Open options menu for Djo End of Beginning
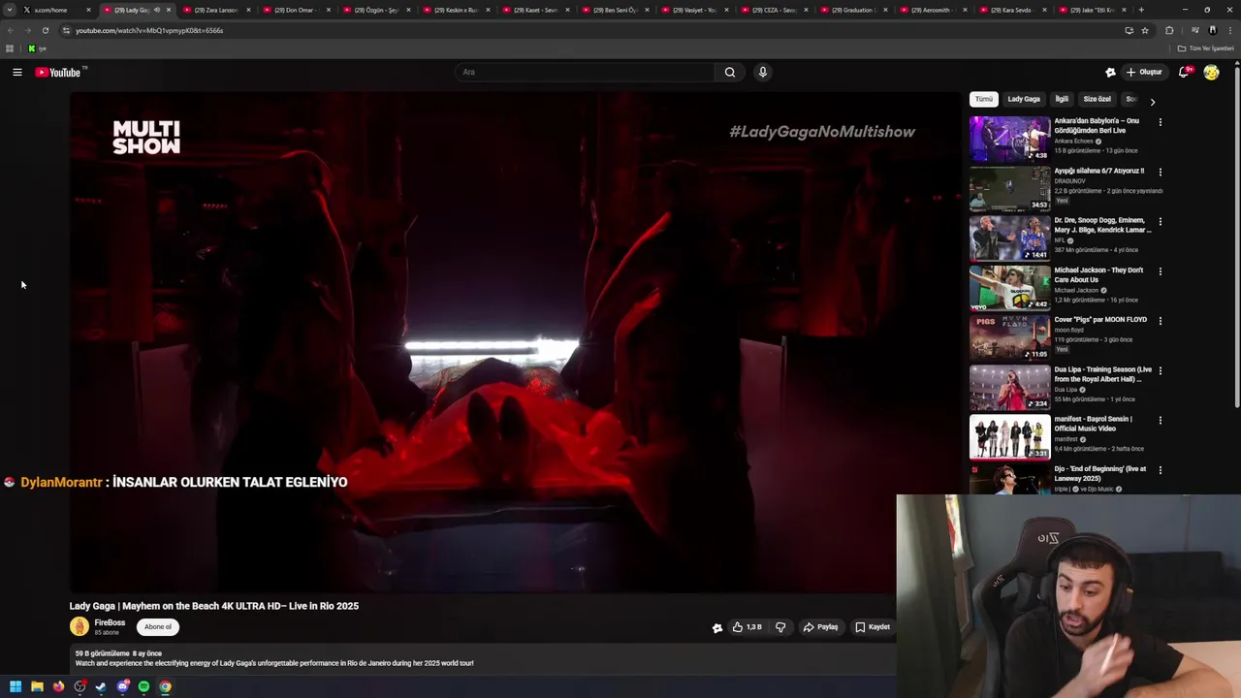The height and width of the screenshot is (698, 1241). 1160,470
